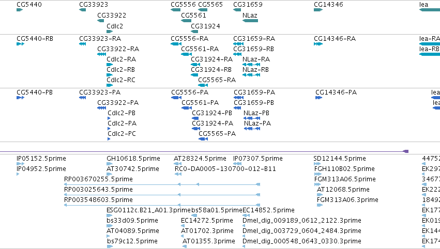Select the CG5565-RA transcript glyph
The width and height of the screenshot is (440, 249).
pos(203,85)
